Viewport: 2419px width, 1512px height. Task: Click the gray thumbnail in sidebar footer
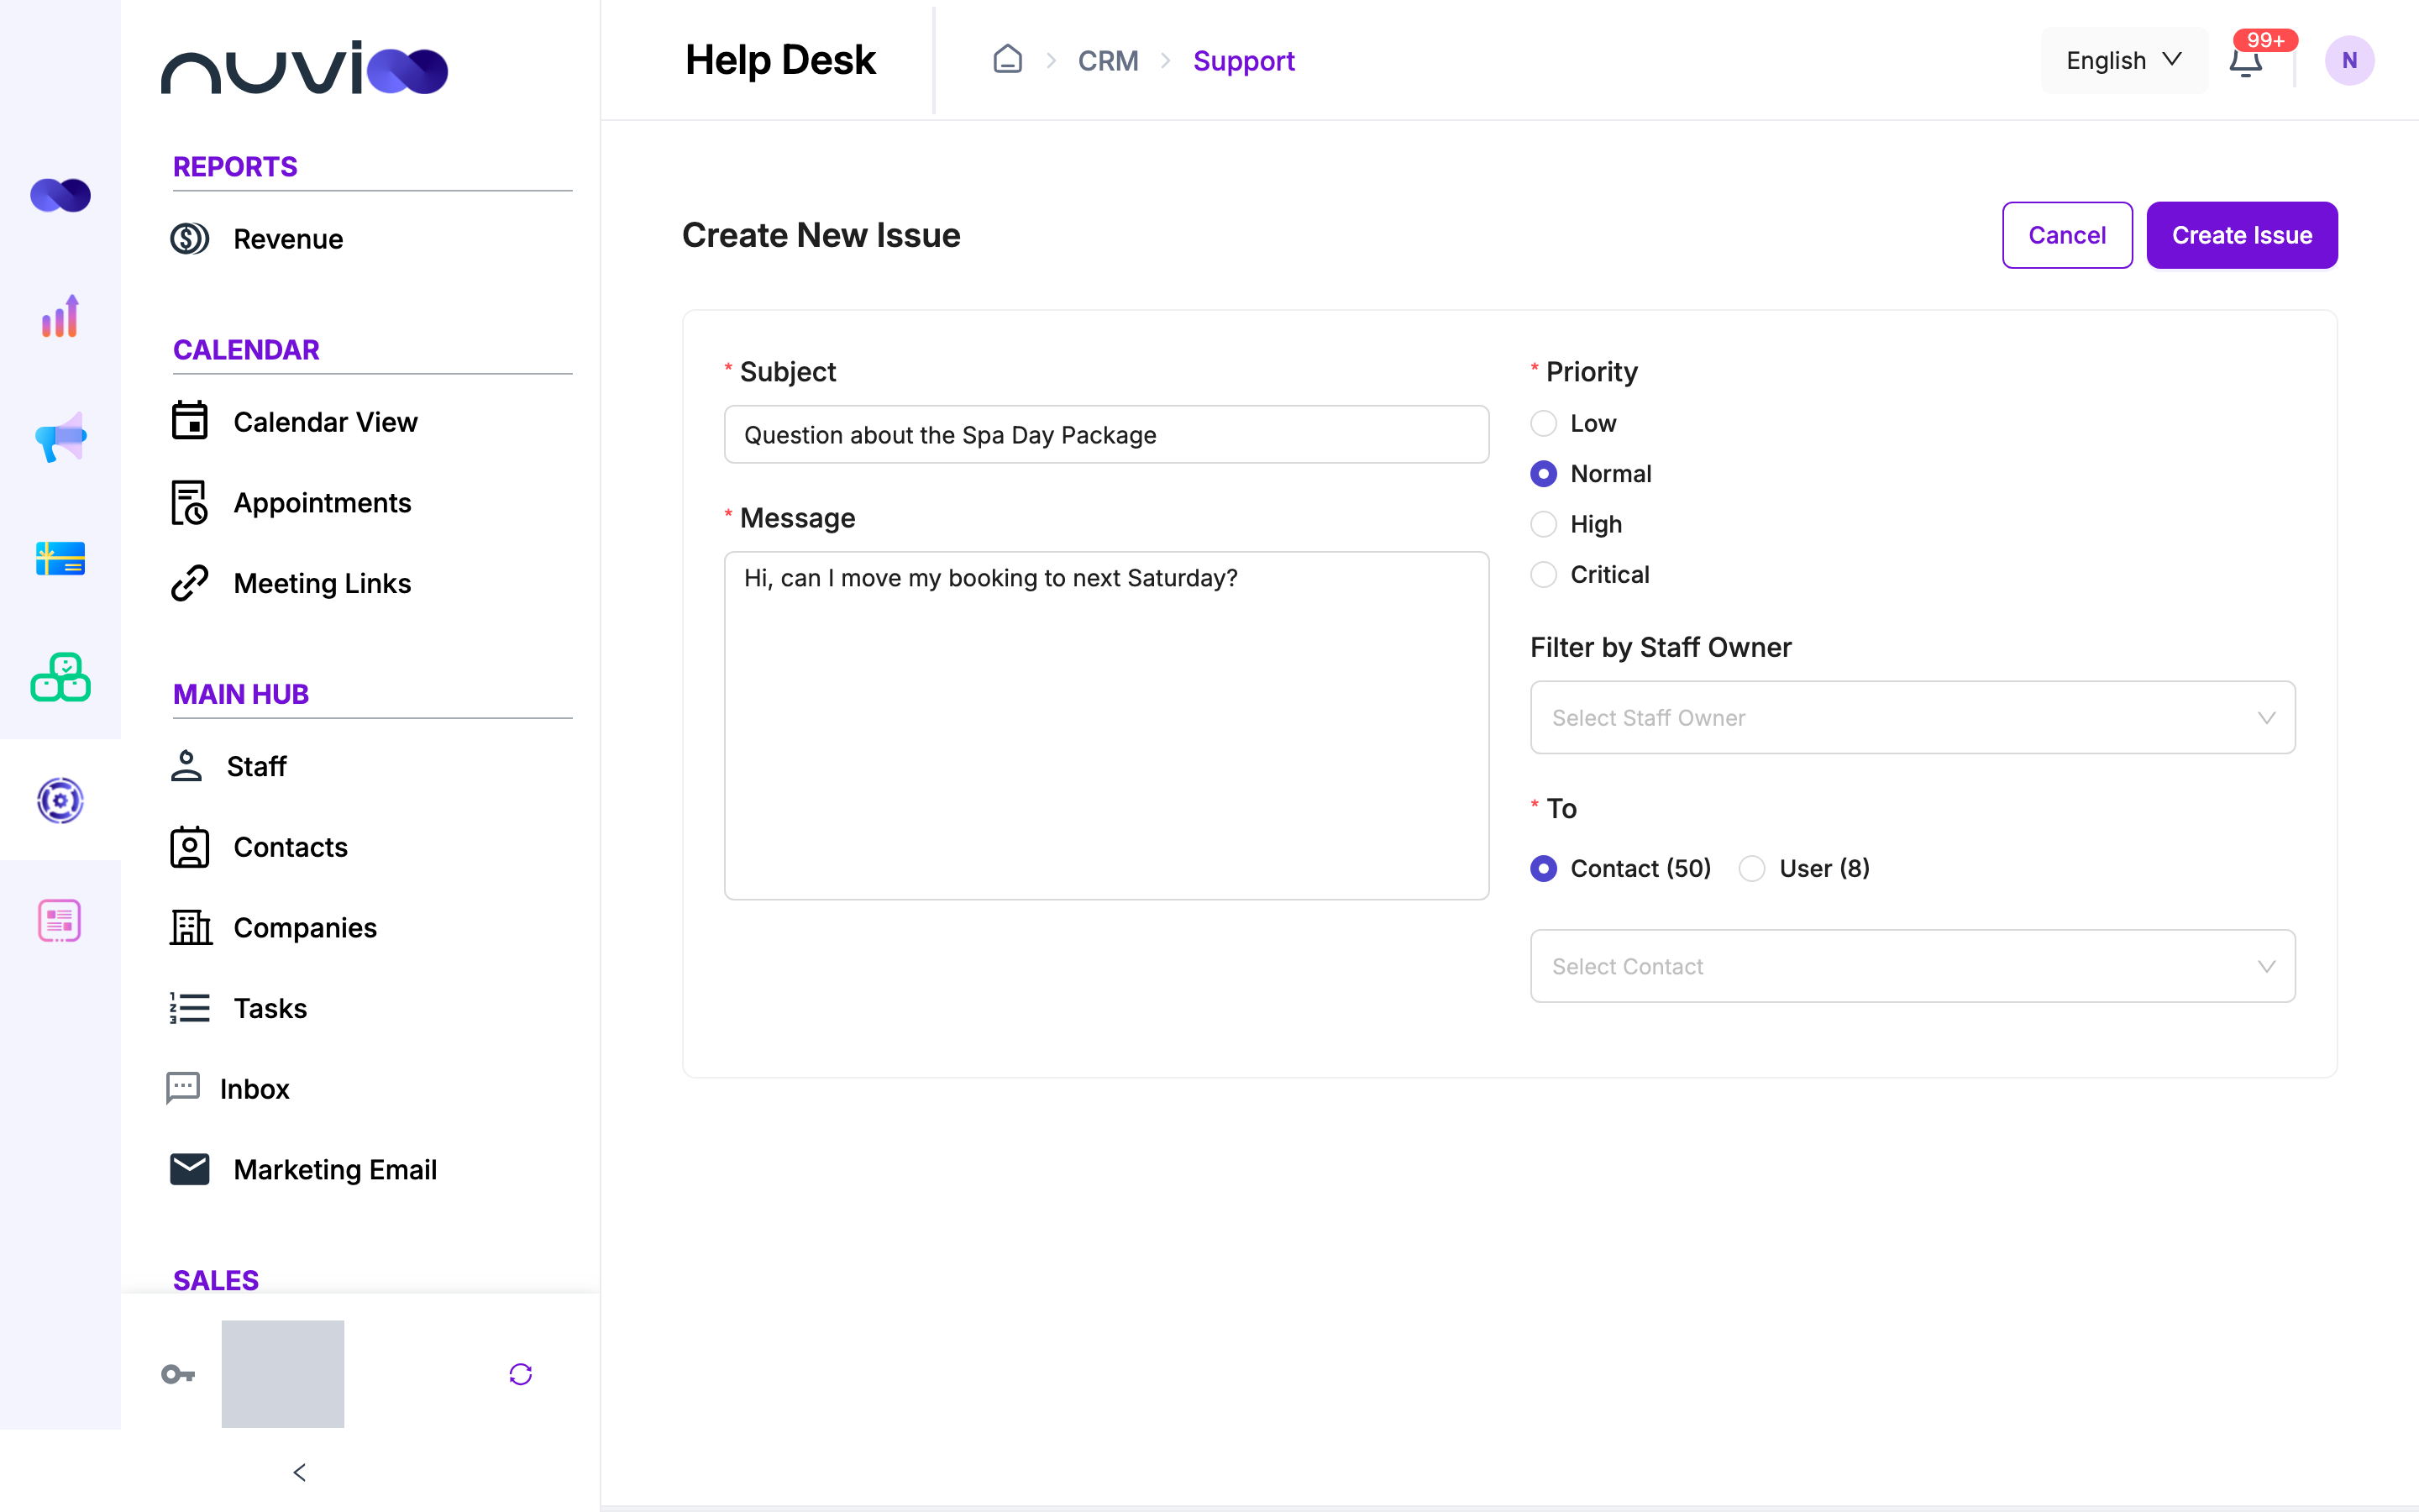coord(283,1374)
